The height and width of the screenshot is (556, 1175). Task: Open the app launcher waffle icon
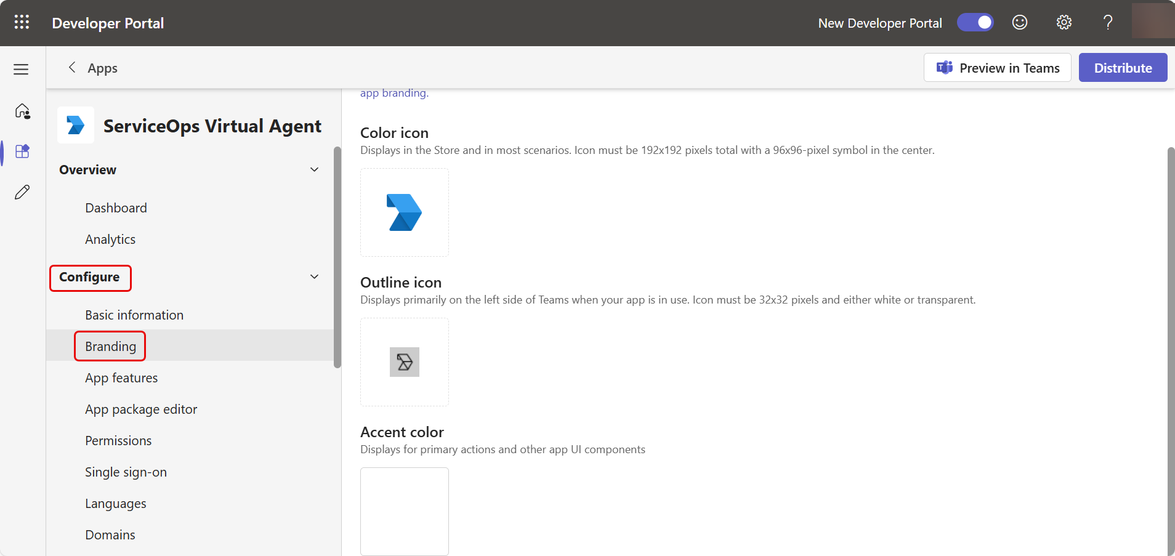tap(22, 23)
